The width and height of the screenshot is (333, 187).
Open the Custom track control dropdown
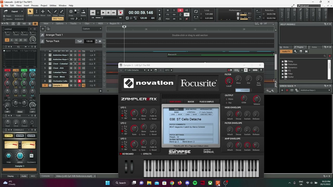(x=92, y=29)
